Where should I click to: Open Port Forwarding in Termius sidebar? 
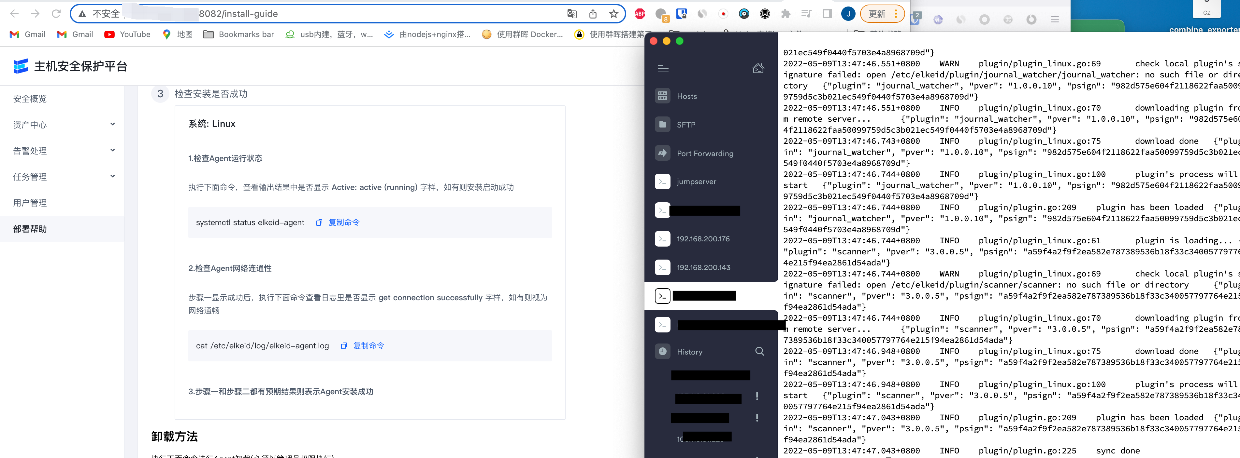[705, 153]
